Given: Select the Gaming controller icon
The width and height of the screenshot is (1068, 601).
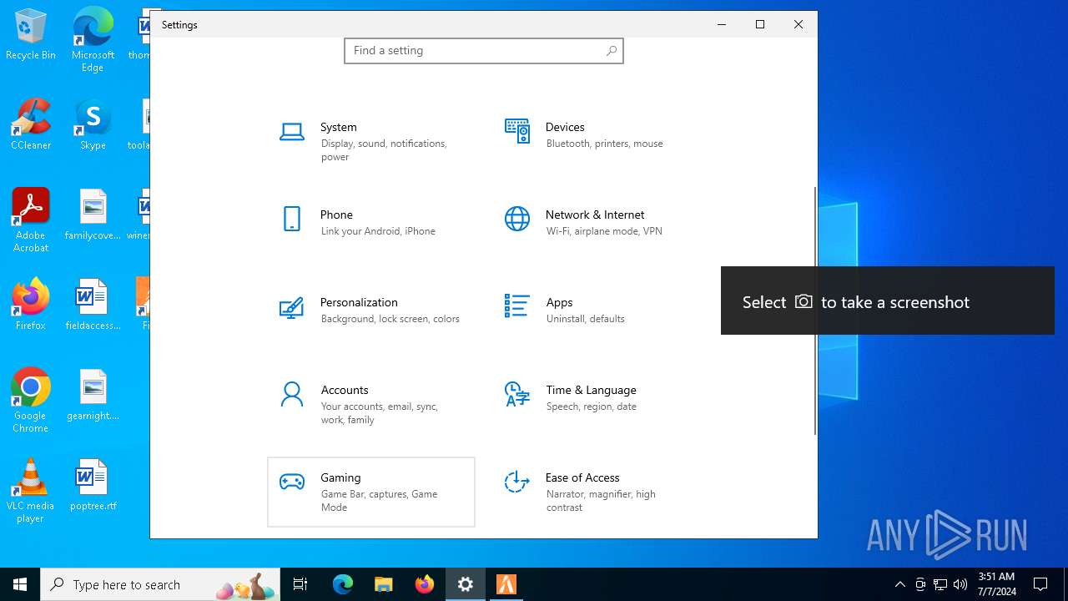Looking at the screenshot, I should point(291,482).
